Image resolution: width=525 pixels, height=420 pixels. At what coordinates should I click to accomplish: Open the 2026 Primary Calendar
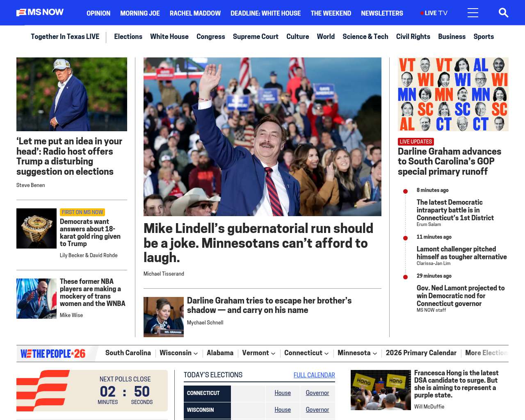click(421, 353)
